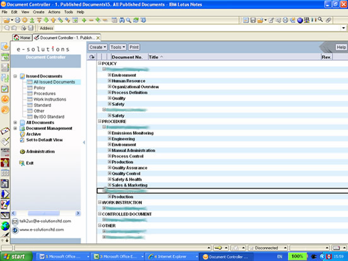
Task: Click the paperclip Attach icon in the toolbar
Action: click(x=328, y=20)
